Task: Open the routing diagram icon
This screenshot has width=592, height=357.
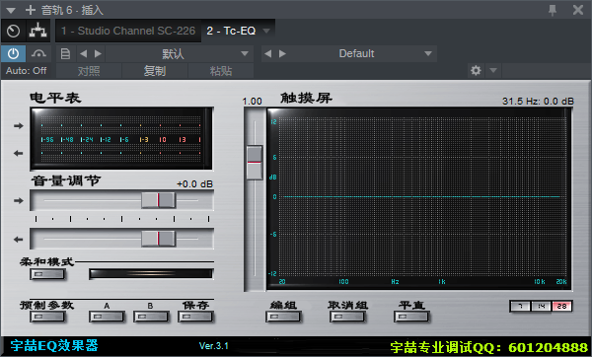Action: pyautogui.click(x=38, y=31)
